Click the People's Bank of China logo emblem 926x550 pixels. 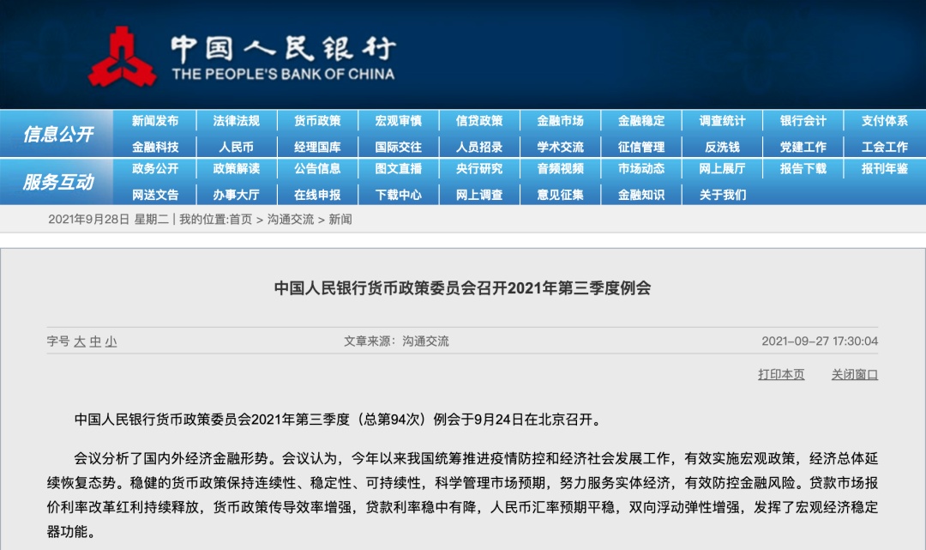(x=122, y=57)
